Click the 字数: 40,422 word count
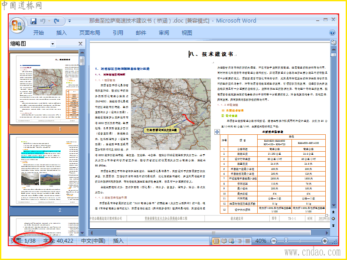 tap(58, 241)
